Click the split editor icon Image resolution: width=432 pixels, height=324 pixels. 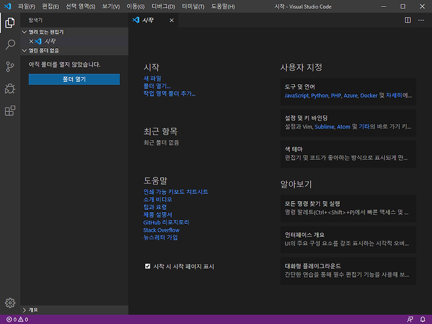[x=408, y=20]
